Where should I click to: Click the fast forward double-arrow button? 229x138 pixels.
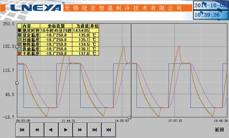[80, 130]
